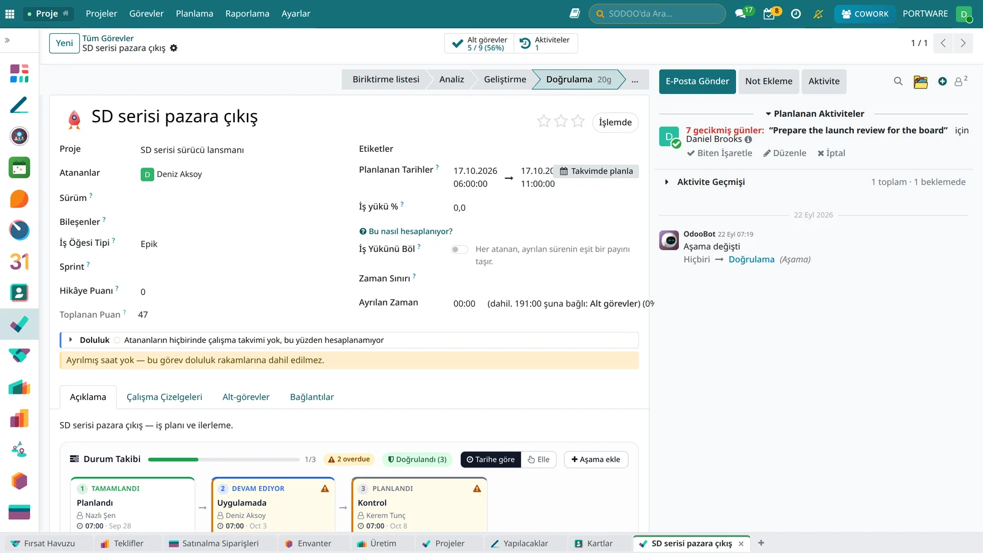Open the activities mail icon with badge 8
The width and height of the screenshot is (983, 553).
(769, 14)
